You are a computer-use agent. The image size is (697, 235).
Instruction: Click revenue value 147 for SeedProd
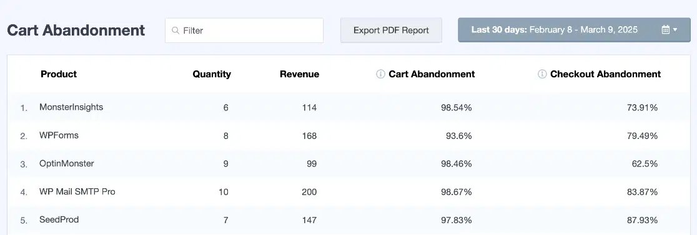click(309, 220)
